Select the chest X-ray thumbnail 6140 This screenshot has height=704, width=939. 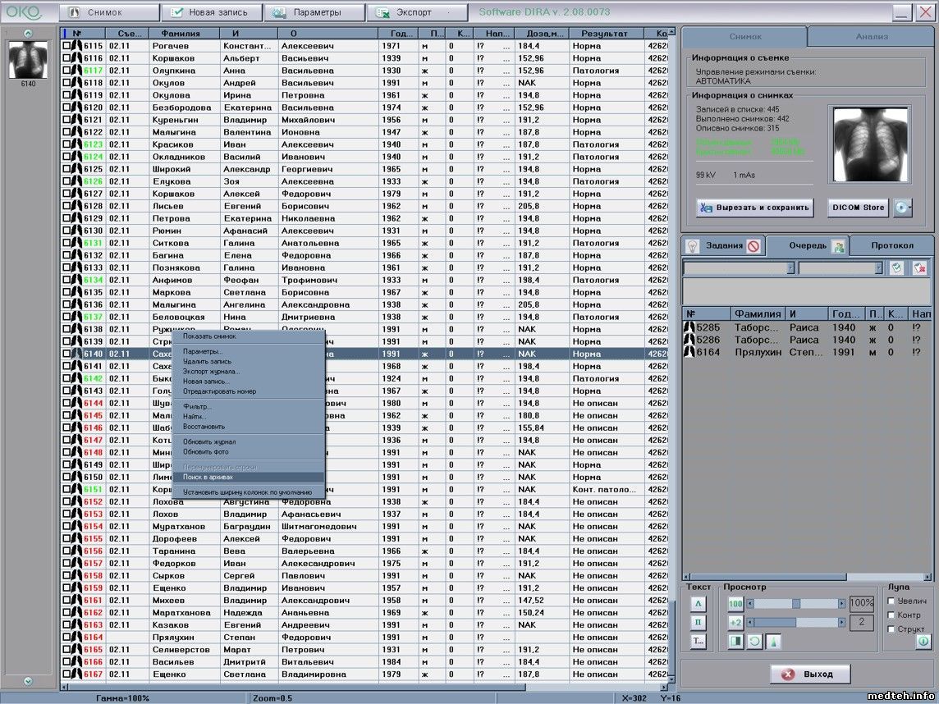[28, 60]
